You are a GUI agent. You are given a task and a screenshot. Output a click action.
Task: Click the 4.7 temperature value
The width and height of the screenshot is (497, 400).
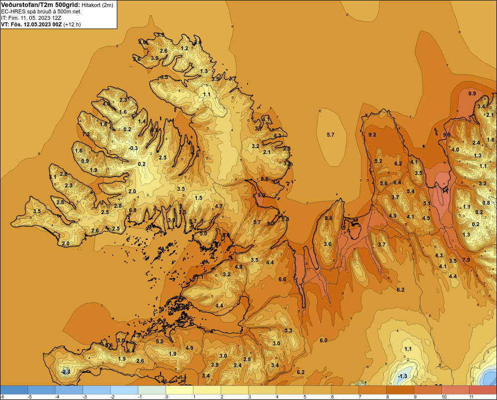tap(219, 206)
